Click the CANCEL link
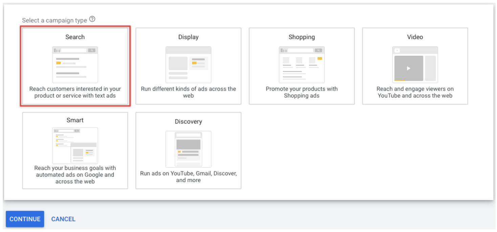This screenshot has width=497, height=232. coord(63,219)
